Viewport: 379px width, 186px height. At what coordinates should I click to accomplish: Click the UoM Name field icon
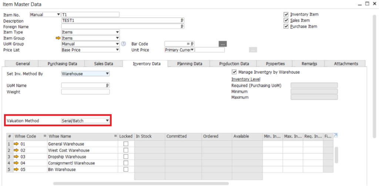[x=107, y=85]
